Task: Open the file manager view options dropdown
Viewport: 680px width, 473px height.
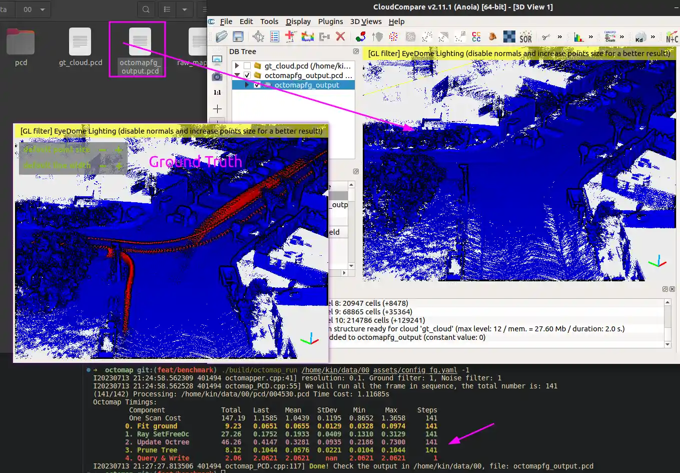Action: 185,10
